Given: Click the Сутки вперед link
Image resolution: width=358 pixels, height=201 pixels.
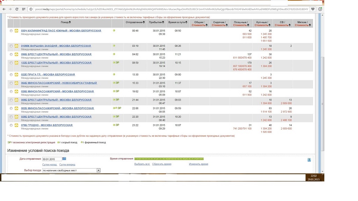Looking at the screenshot, I should pos(67,164).
